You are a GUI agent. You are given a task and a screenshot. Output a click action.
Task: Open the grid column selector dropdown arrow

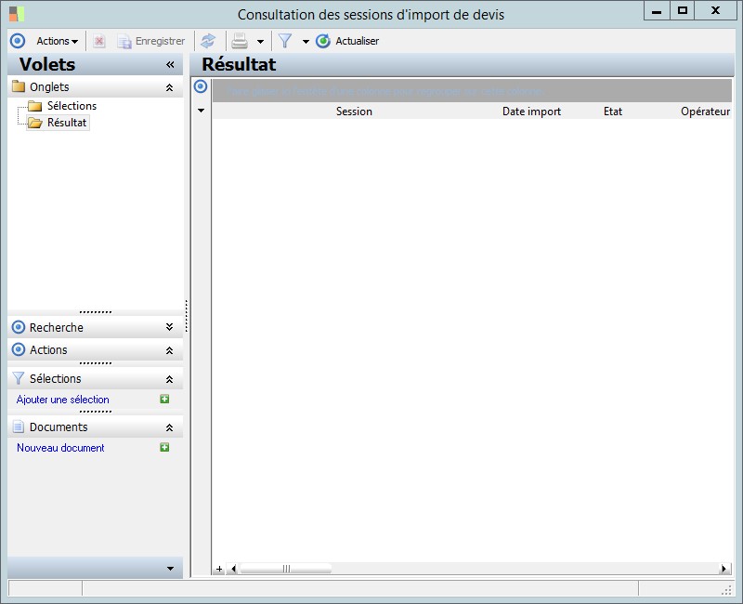[x=201, y=111]
